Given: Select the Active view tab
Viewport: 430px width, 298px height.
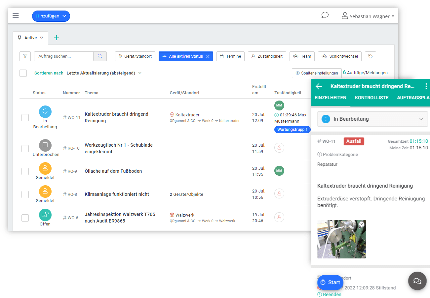Looking at the screenshot, I should [30, 38].
